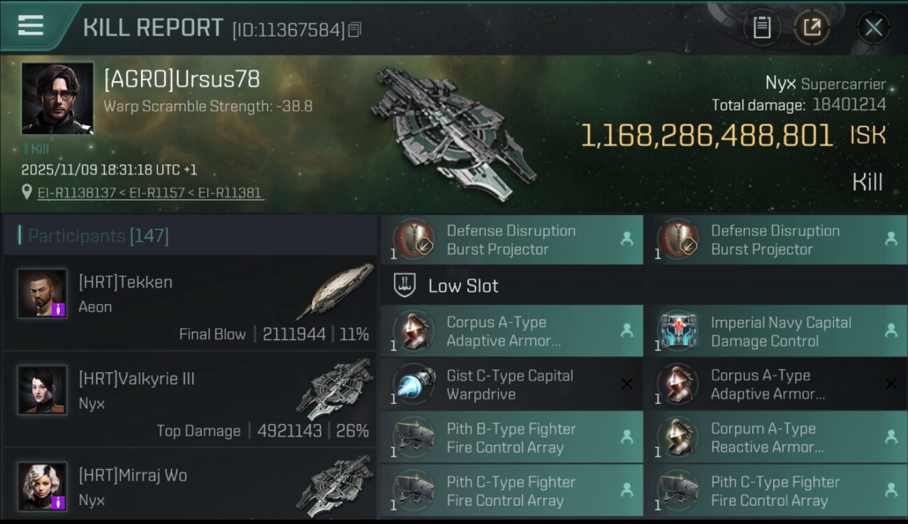
Task: Click the person icon on Imperial Navy Damage Control
Action: coord(891,330)
